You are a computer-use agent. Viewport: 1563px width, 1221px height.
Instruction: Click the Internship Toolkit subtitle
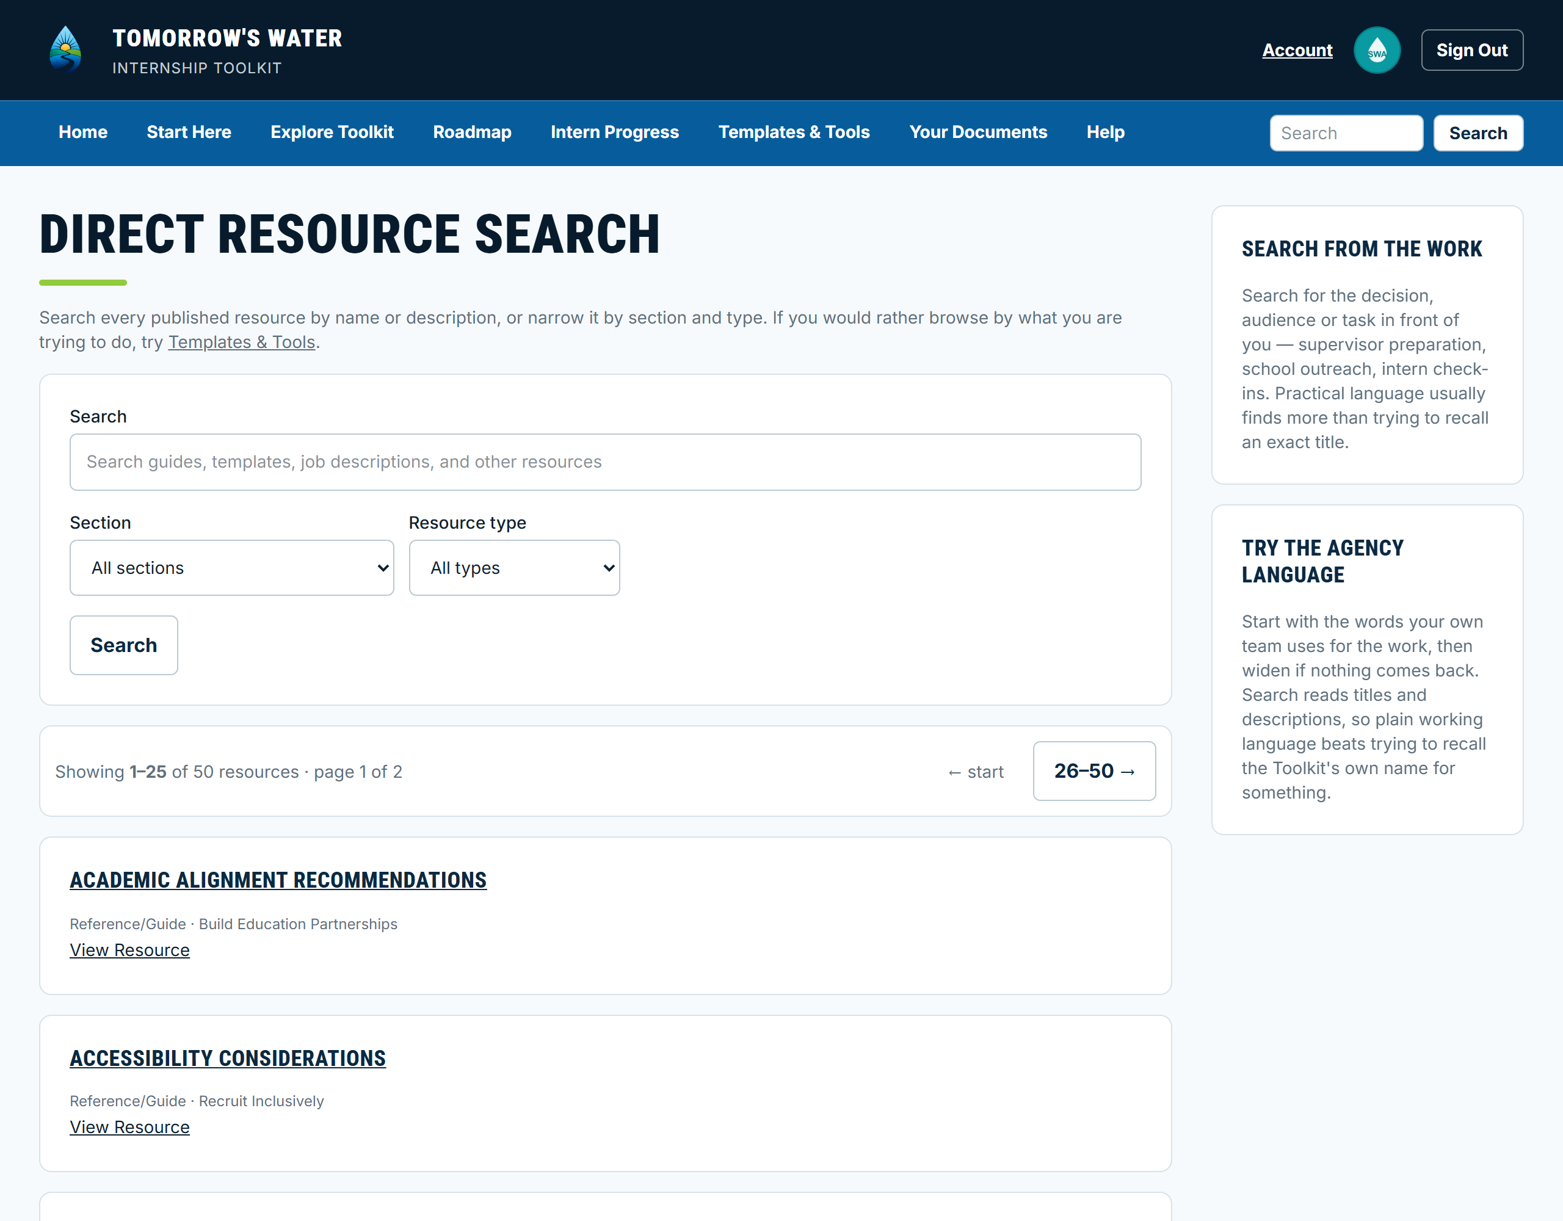(x=197, y=68)
